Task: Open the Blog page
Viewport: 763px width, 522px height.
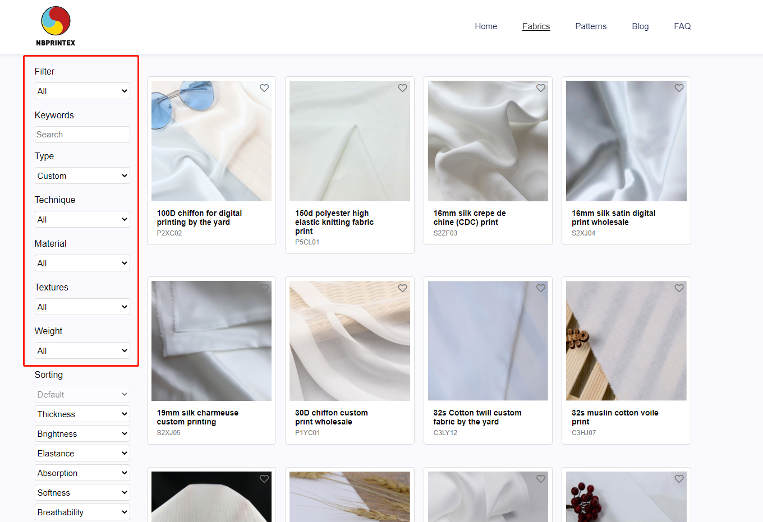Action: [640, 26]
